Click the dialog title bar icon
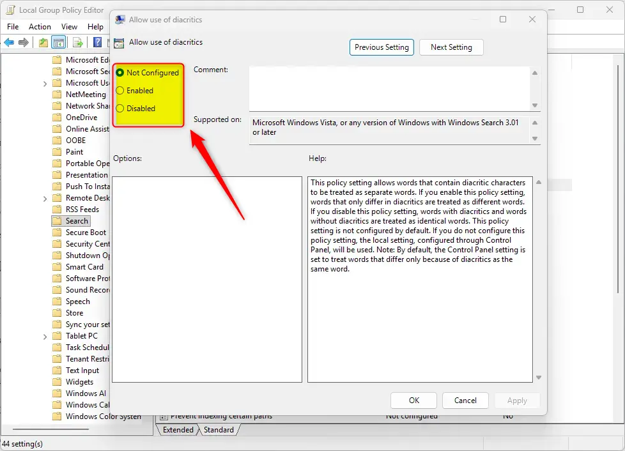This screenshot has height=451, width=625. point(120,20)
